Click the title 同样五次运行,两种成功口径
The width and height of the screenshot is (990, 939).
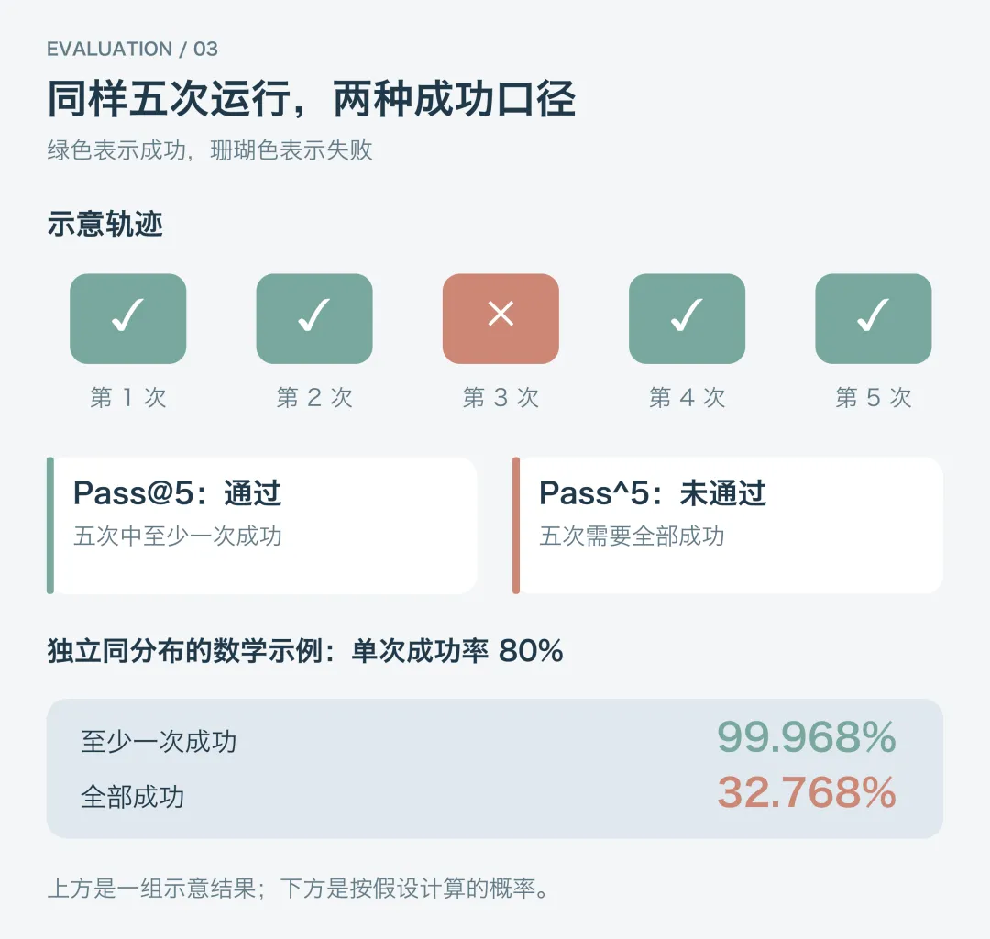pyautogui.click(x=312, y=99)
